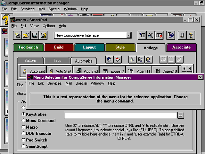Click the New file icon in SmartPad toolbar
Viewport: 205px width, 154px height.
point(18,35)
